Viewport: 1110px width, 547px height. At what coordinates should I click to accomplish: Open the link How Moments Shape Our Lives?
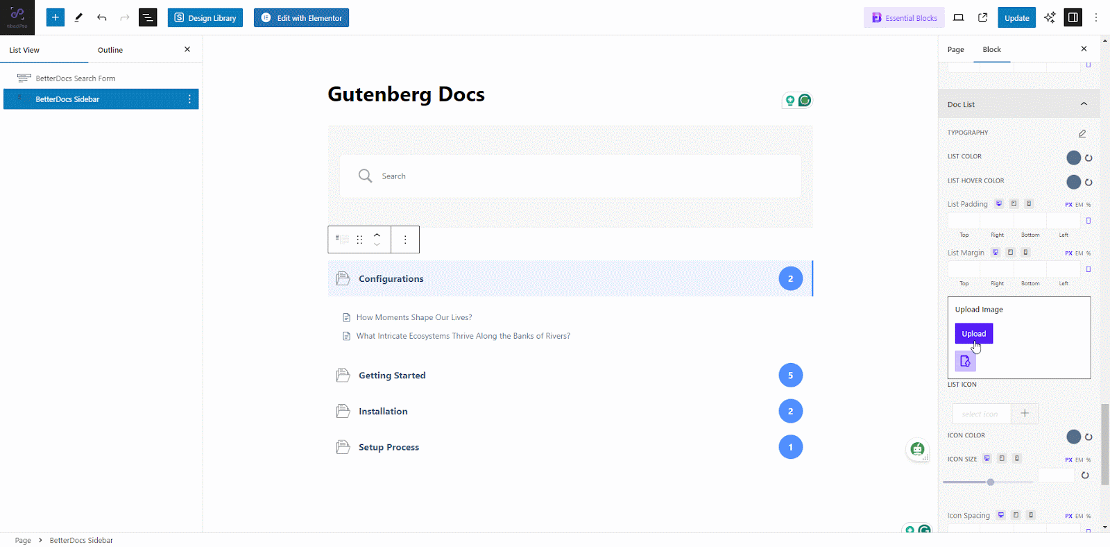click(x=413, y=317)
